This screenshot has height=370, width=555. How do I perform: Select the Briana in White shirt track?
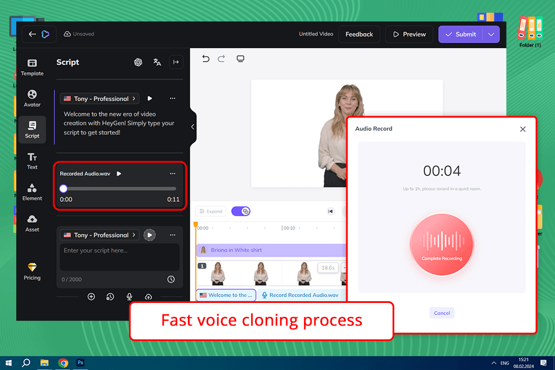(271, 250)
